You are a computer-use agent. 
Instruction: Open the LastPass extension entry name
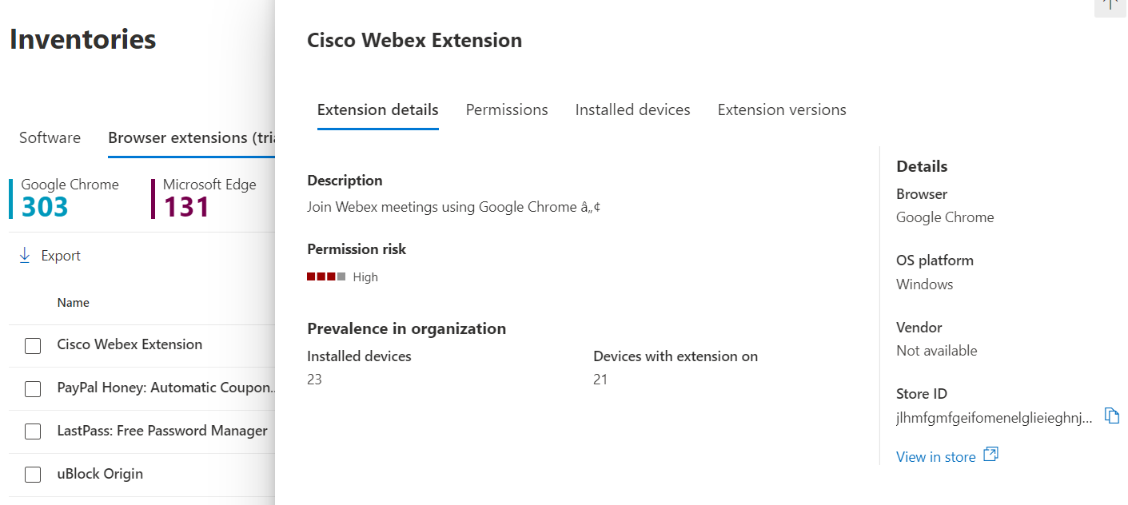[162, 431]
